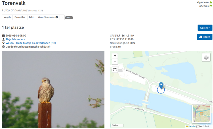The width and height of the screenshot is (213, 129).
Task: Open the map layers selector
Action: pyautogui.click(x=206, y=57)
